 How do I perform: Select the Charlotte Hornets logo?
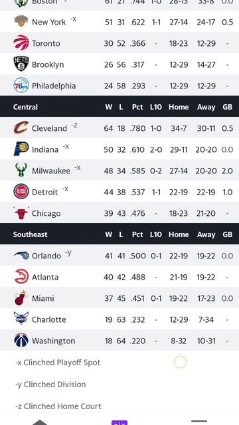click(x=21, y=319)
